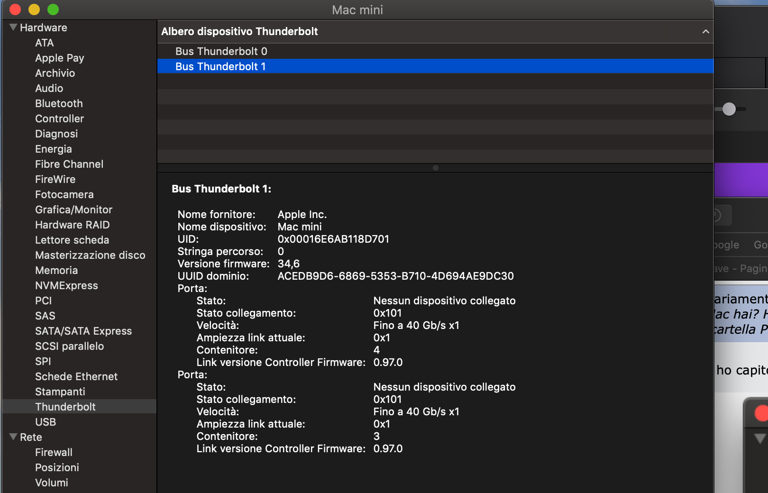Select Bus Thunderbolt 1 row

(435, 66)
